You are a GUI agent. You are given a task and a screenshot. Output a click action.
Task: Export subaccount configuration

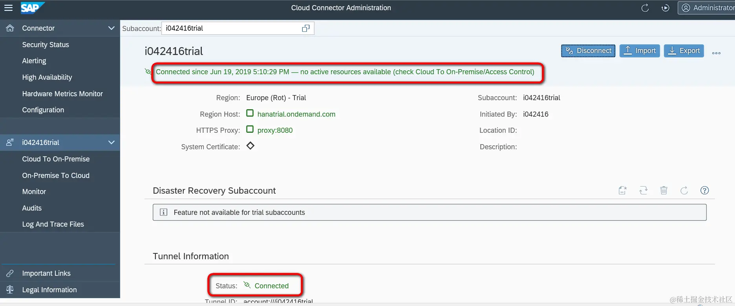tap(684, 51)
